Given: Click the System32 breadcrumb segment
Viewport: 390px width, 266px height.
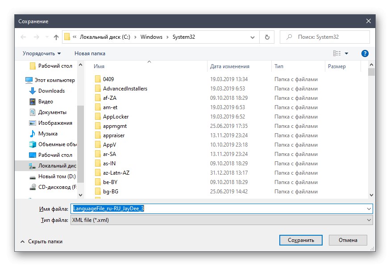Looking at the screenshot, I should [184, 37].
